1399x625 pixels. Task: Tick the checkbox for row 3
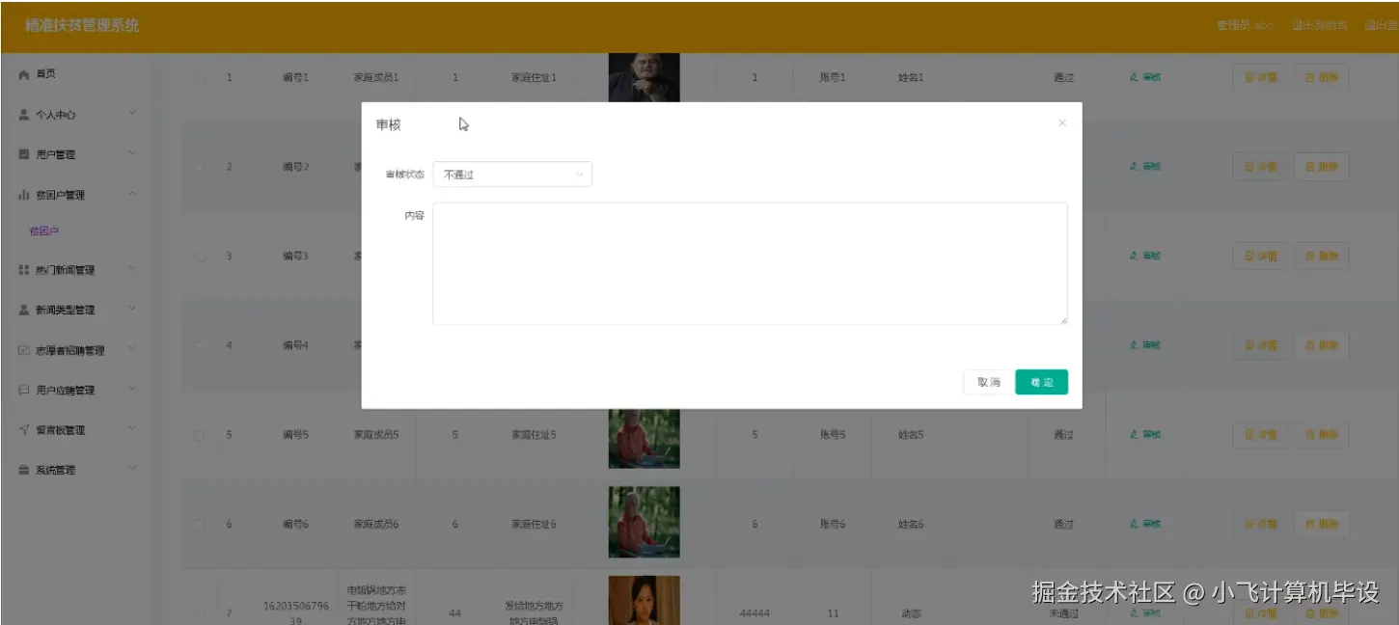tap(200, 257)
